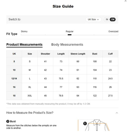The height and width of the screenshot is (133, 127).
Task: Click the Regular fit type marker
Action: pyautogui.click(x=70, y=35)
